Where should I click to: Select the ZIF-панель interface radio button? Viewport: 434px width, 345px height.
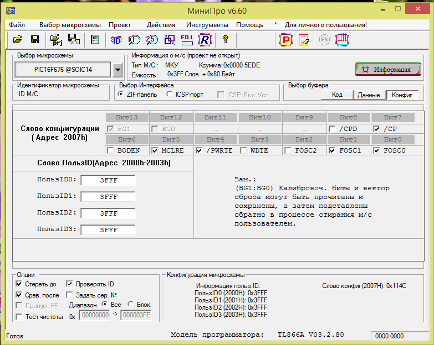(120, 94)
